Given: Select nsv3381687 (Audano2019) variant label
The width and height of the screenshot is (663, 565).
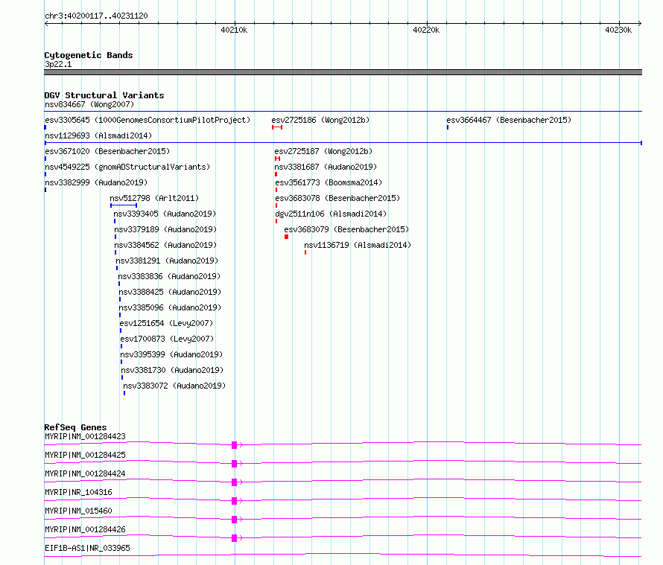Looking at the screenshot, I should coord(326,167).
